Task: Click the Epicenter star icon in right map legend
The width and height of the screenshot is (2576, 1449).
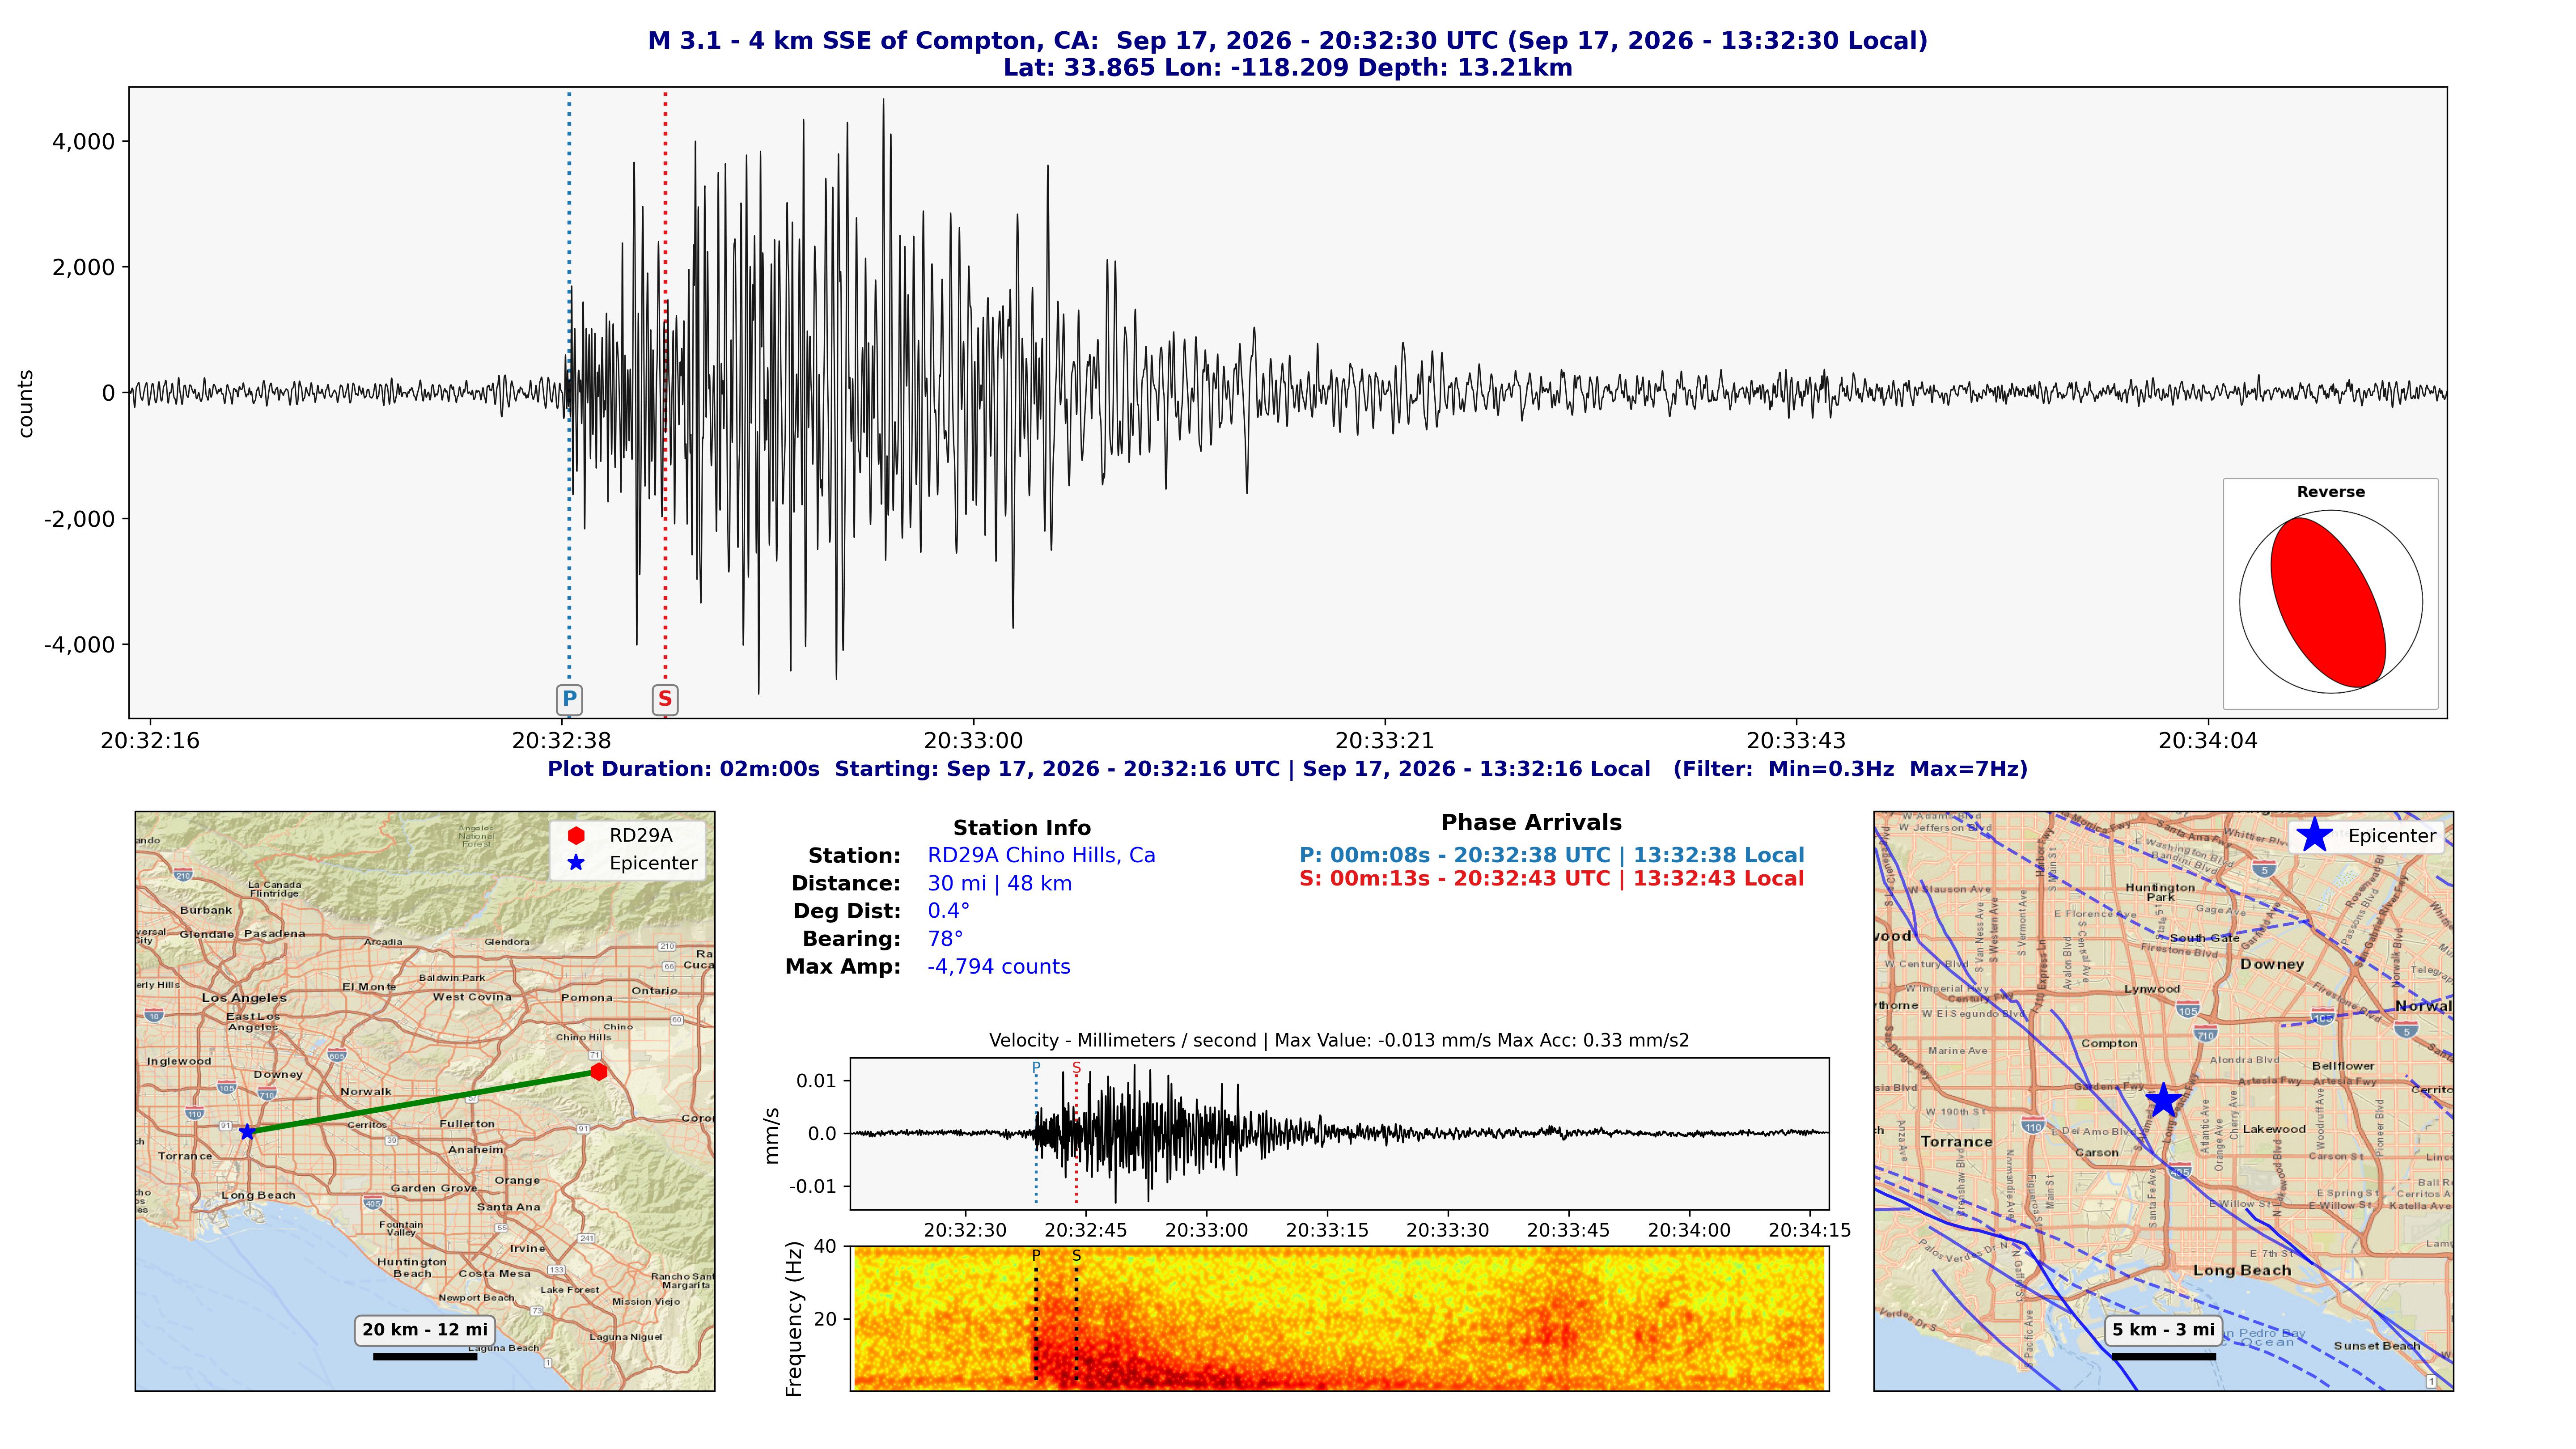Action: (2314, 835)
